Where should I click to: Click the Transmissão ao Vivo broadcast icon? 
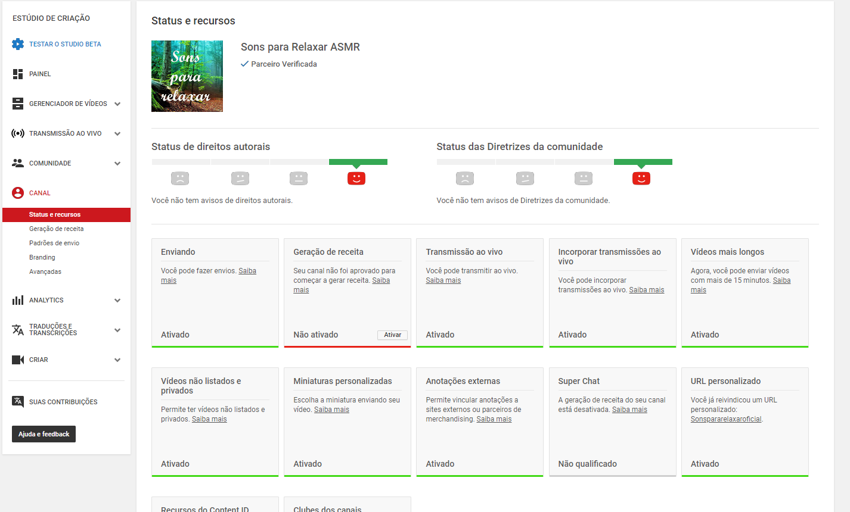pos(18,133)
